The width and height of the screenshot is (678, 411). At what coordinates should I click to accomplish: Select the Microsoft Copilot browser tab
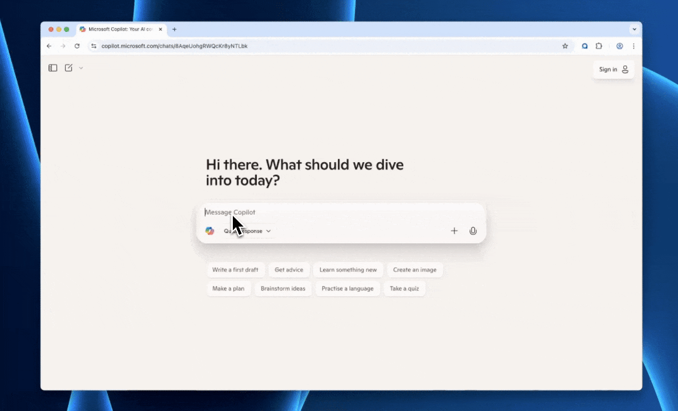pos(120,30)
